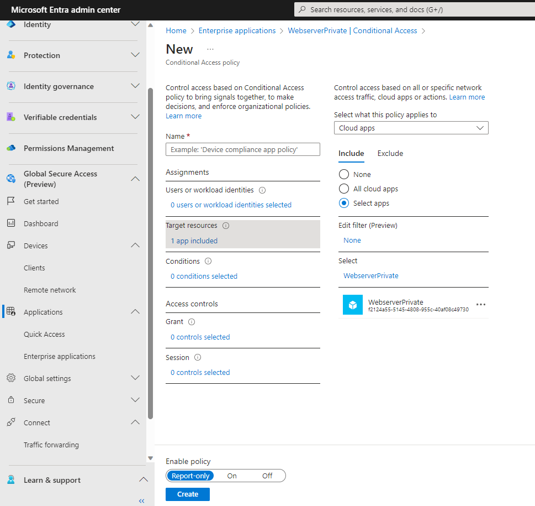The width and height of the screenshot is (535, 506).
Task: Click the Protection shield icon in sidebar
Action: (x=11, y=55)
